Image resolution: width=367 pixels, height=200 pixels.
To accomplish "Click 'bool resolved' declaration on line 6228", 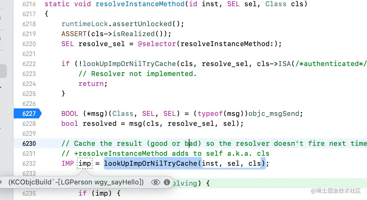I will point(89,124).
